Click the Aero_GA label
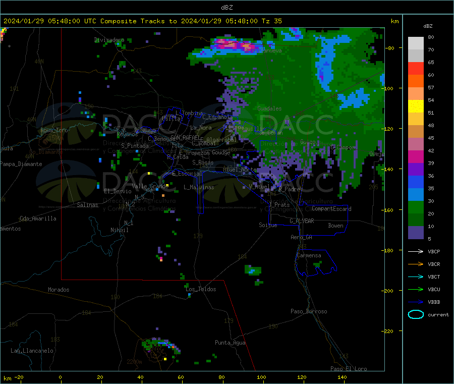Viewport: 454px width, 384px height. click(302, 238)
